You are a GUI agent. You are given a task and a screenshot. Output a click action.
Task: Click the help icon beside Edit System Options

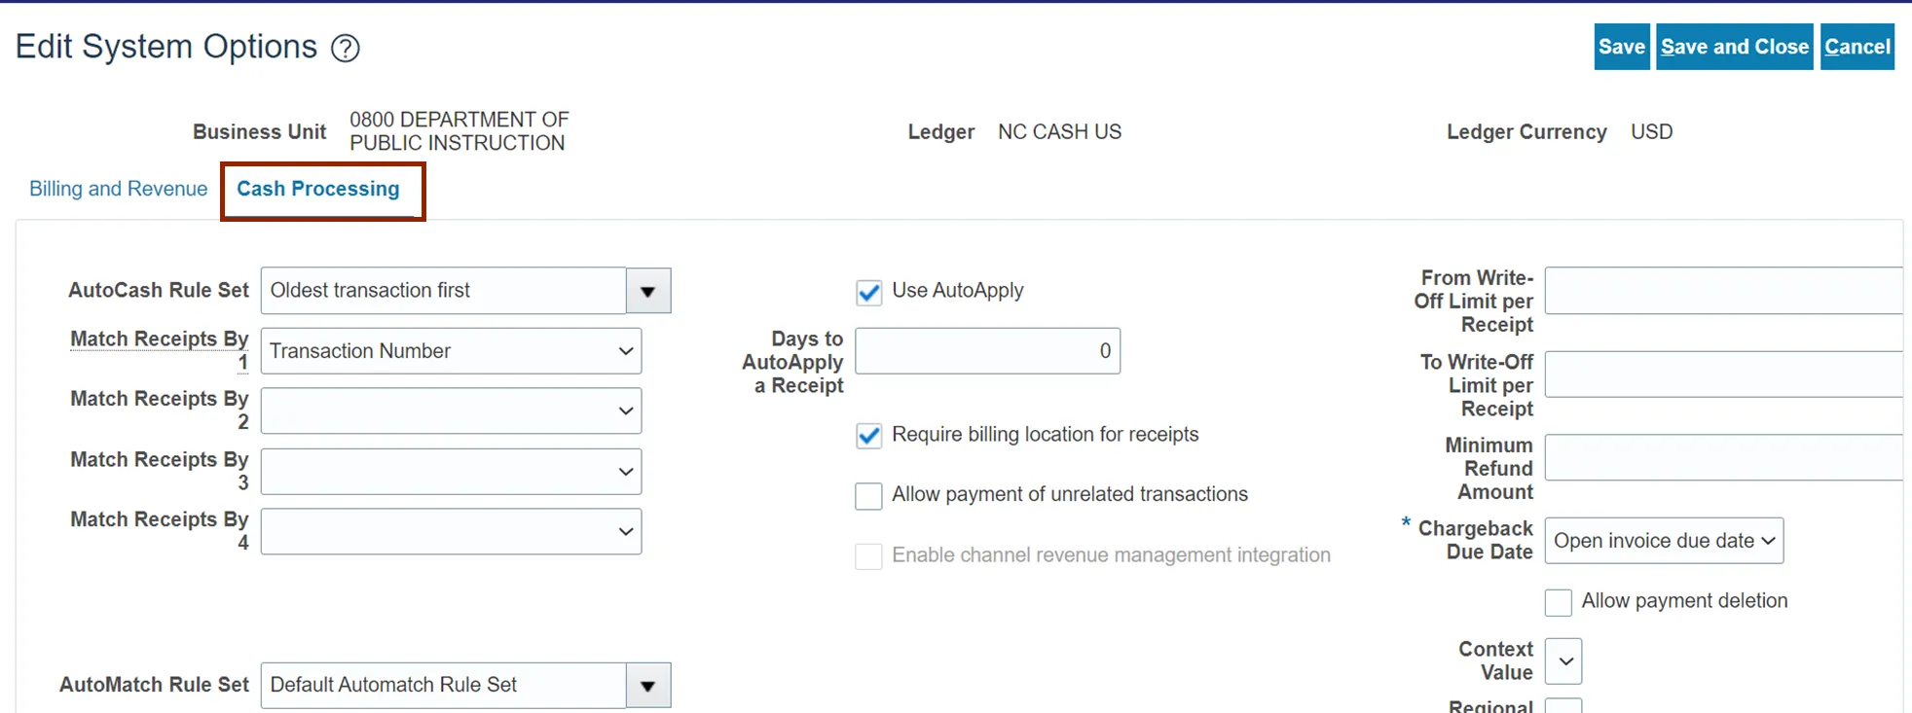click(x=346, y=48)
